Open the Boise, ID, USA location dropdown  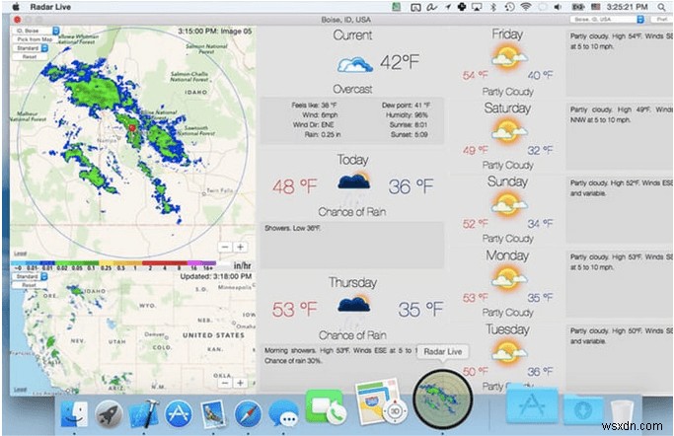[x=607, y=20]
